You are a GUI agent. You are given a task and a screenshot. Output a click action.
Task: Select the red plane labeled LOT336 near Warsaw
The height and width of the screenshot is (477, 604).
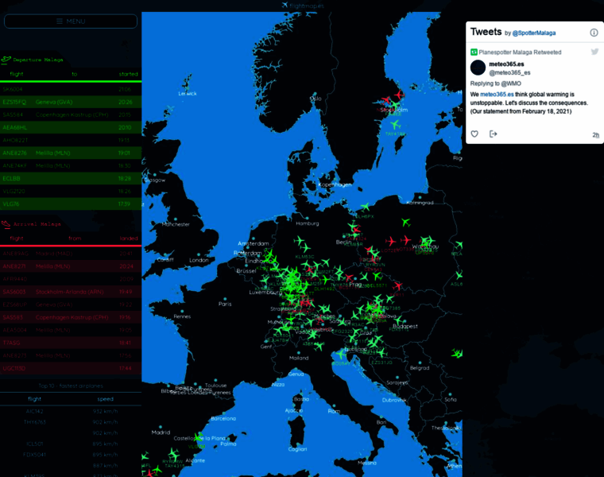click(405, 240)
